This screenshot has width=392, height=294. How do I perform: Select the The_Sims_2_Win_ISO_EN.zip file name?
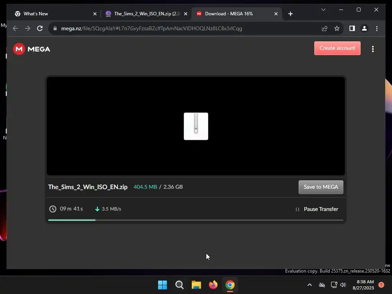coord(88,187)
